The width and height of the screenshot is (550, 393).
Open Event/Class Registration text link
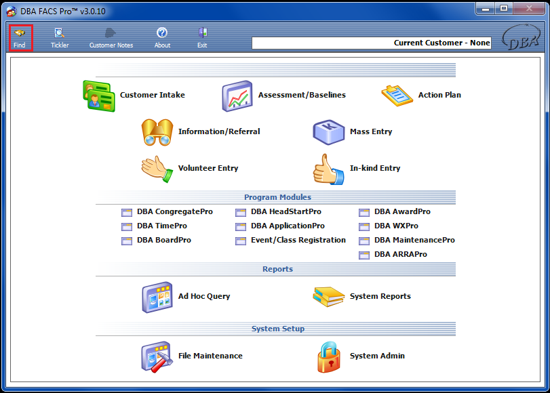click(298, 240)
